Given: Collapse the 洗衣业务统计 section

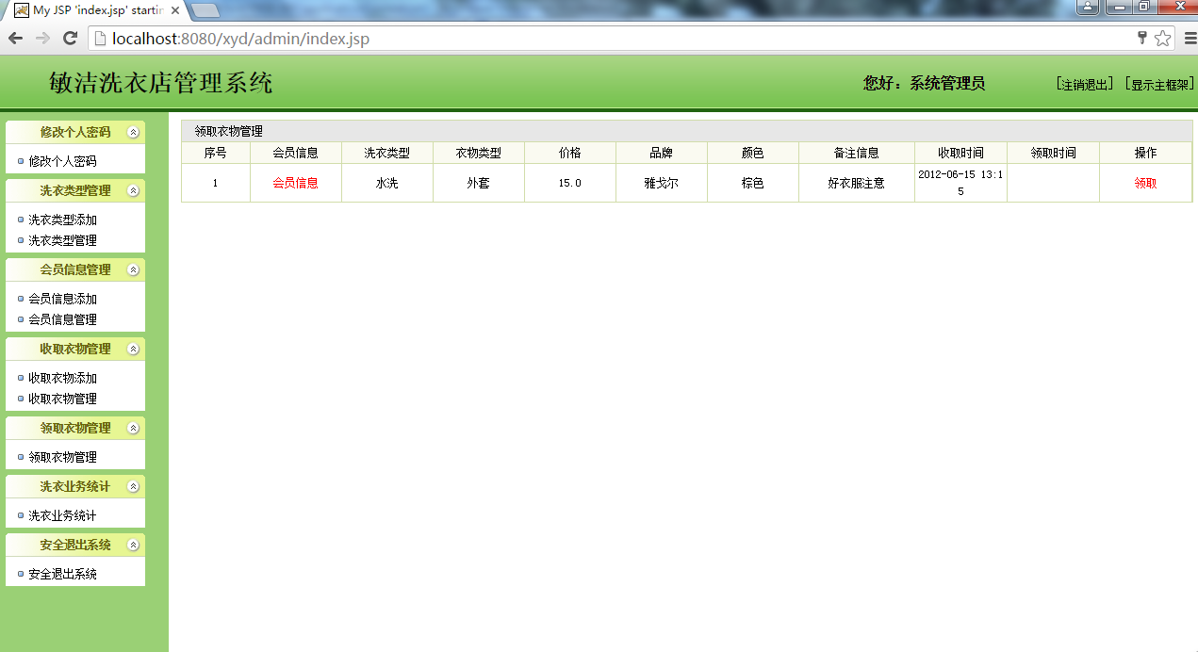Looking at the screenshot, I should [x=133, y=487].
